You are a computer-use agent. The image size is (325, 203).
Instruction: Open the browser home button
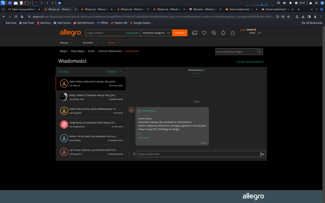point(22,17)
